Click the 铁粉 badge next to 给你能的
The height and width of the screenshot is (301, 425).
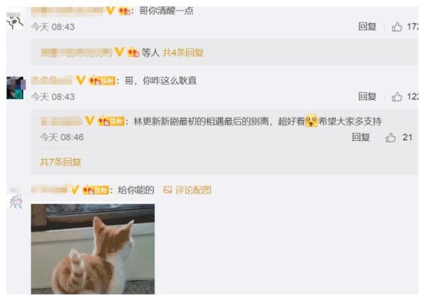(x=96, y=190)
